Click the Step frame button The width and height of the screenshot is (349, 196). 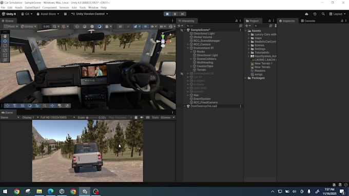(182, 14)
